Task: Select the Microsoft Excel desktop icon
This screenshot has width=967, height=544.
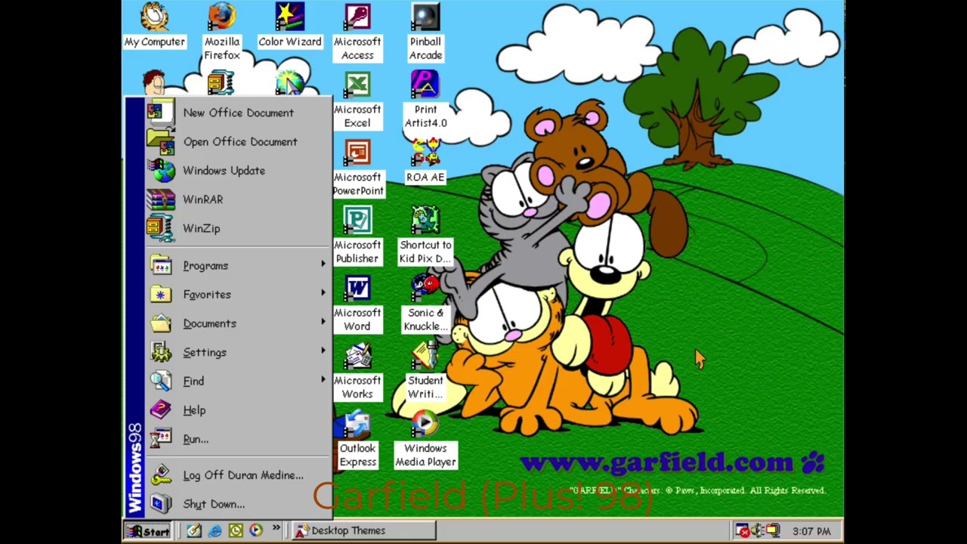Action: tap(357, 100)
